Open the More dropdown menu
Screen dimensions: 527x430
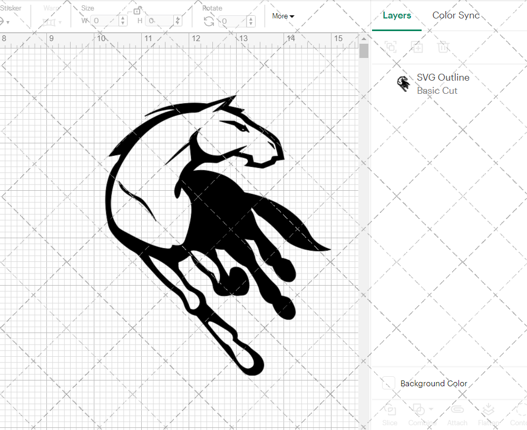click(x=283, y=16)
